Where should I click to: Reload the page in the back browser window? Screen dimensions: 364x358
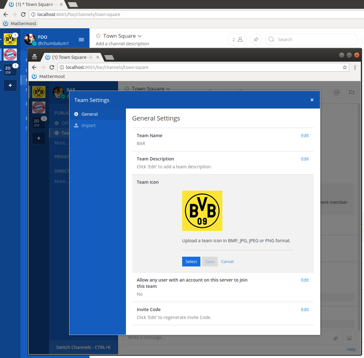point(23,14)
